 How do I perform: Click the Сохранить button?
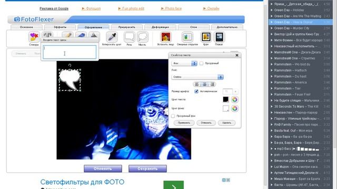(x=147, y=169)
